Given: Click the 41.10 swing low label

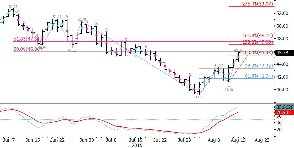Looking at the screenshot, I should click(229, 90).
